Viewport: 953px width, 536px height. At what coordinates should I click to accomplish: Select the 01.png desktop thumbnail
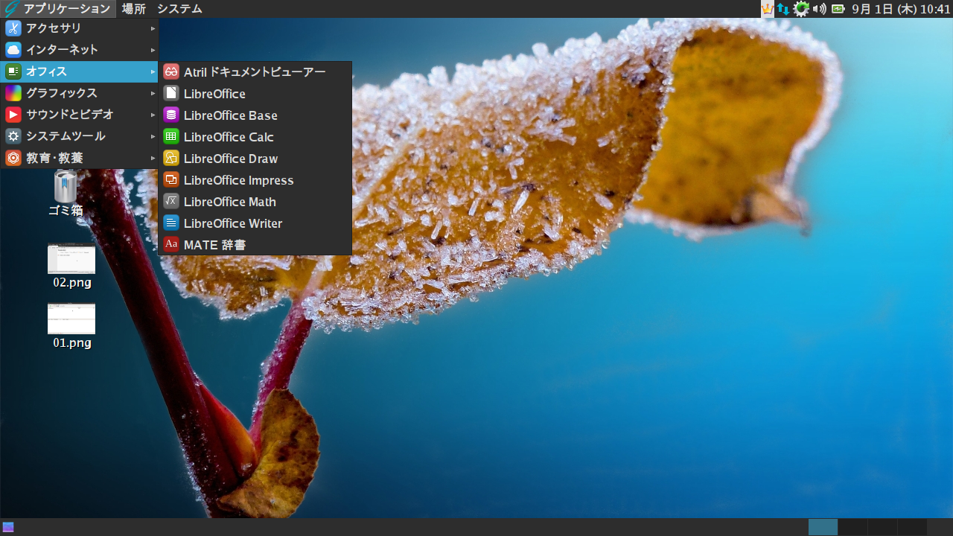(71, 319)
